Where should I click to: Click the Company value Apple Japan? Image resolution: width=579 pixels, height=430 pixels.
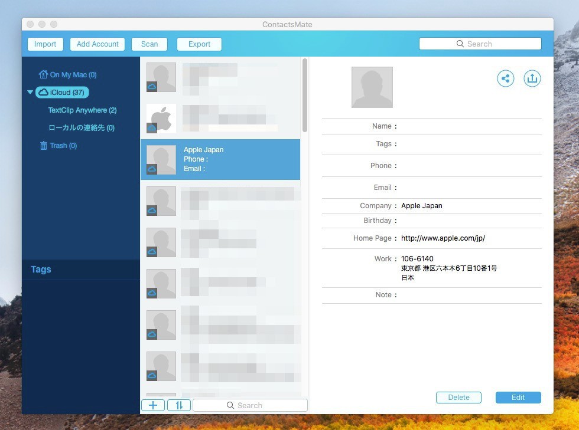421,205
